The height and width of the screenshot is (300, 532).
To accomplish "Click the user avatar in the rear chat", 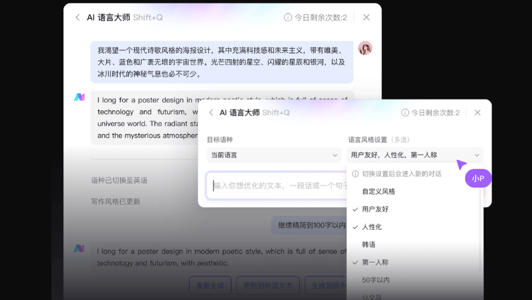I will (x=365, y=48).
